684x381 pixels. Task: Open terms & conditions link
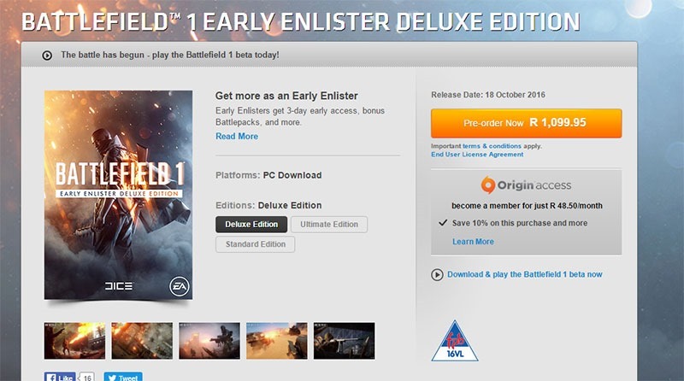tap(492, 146)
